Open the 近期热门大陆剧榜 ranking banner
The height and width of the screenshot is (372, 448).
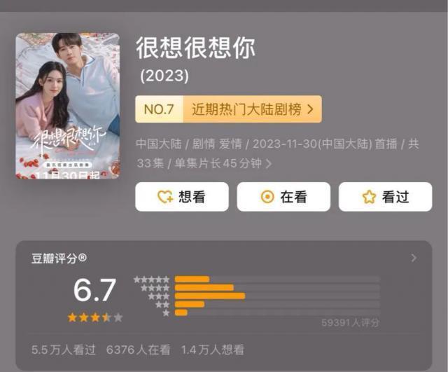pos(229,109)
